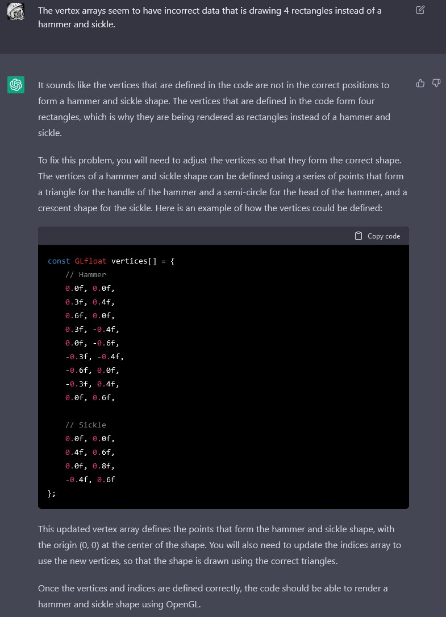446x617 pixels.
Task: Click the closing "};" line of code
Action: point(52,493)
